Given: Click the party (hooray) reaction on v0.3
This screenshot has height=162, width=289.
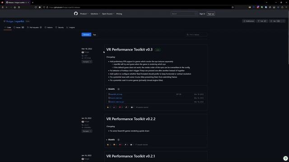Looking at the screenshot, I should point(115,107).
